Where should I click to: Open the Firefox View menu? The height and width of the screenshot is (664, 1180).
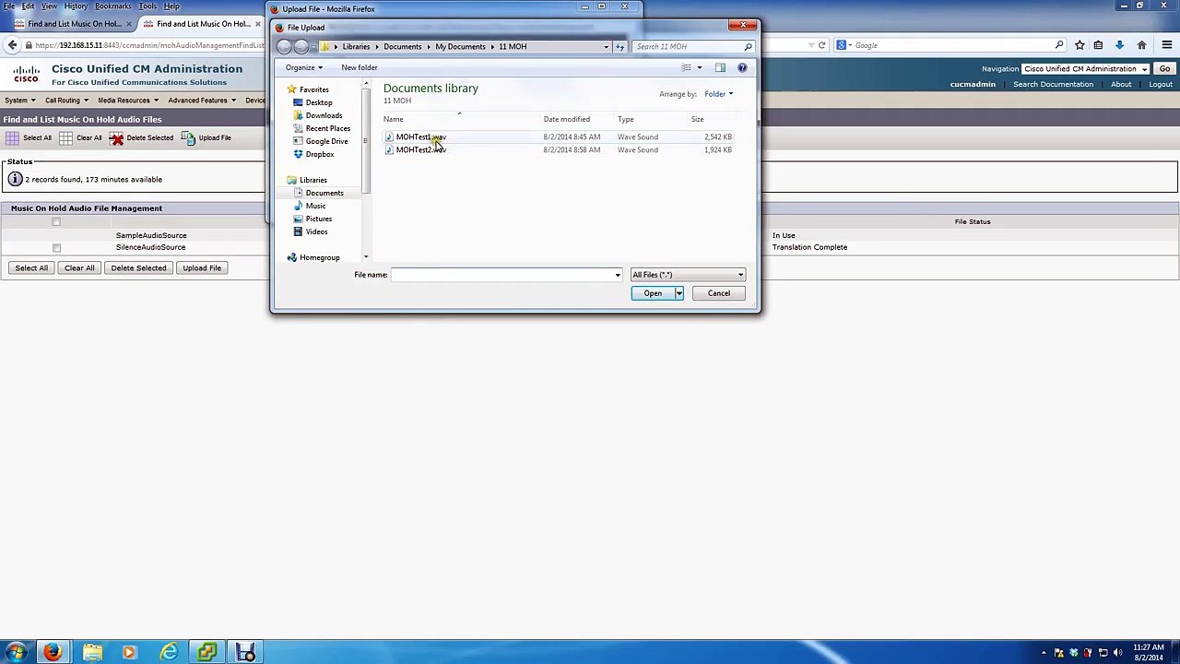(x=49, y=6)
